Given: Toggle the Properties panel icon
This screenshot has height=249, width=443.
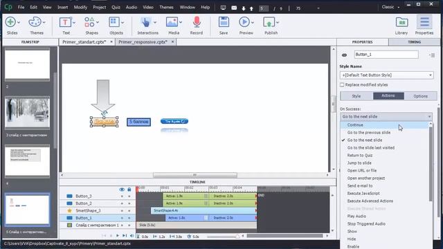Looking at the screenshot, I should [424, 22].
